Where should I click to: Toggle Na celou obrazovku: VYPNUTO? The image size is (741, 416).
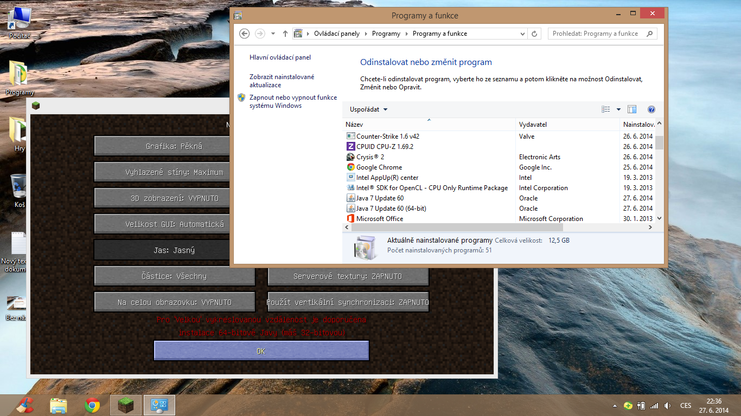[174, 302]
